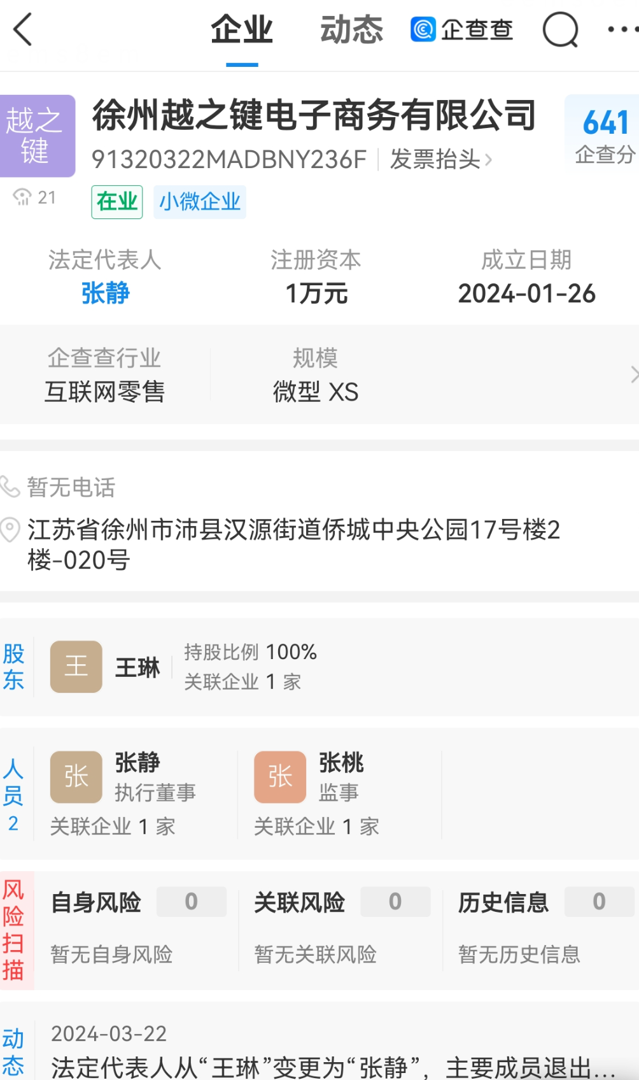This screenshot has width=639, height=1080.
Task: Switch to the 动态 tab
Action: 351,29
